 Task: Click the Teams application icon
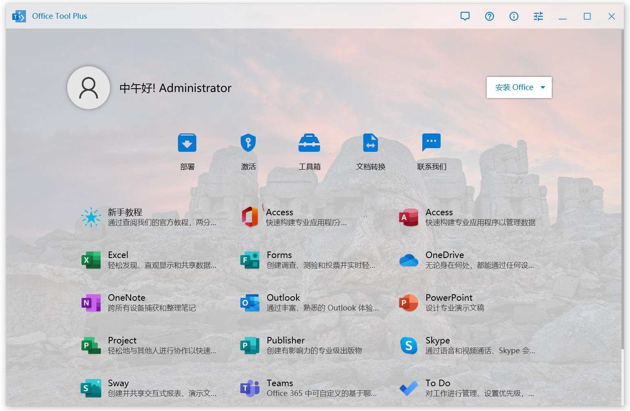[249, 387]
